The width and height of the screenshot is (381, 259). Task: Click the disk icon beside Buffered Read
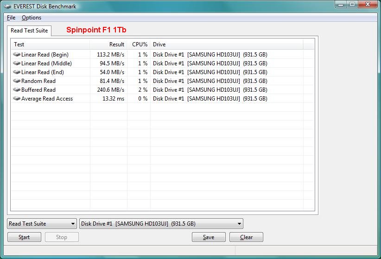tap(17, 90)
